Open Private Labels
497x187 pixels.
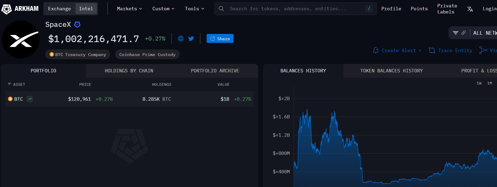pos(447,9)
